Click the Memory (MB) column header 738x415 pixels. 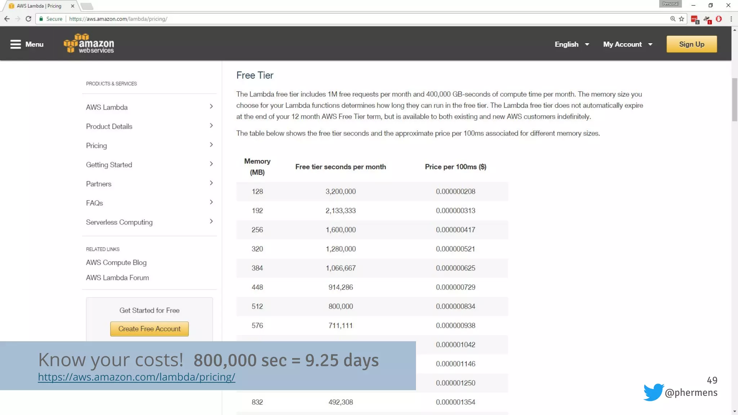click(257, 166)
